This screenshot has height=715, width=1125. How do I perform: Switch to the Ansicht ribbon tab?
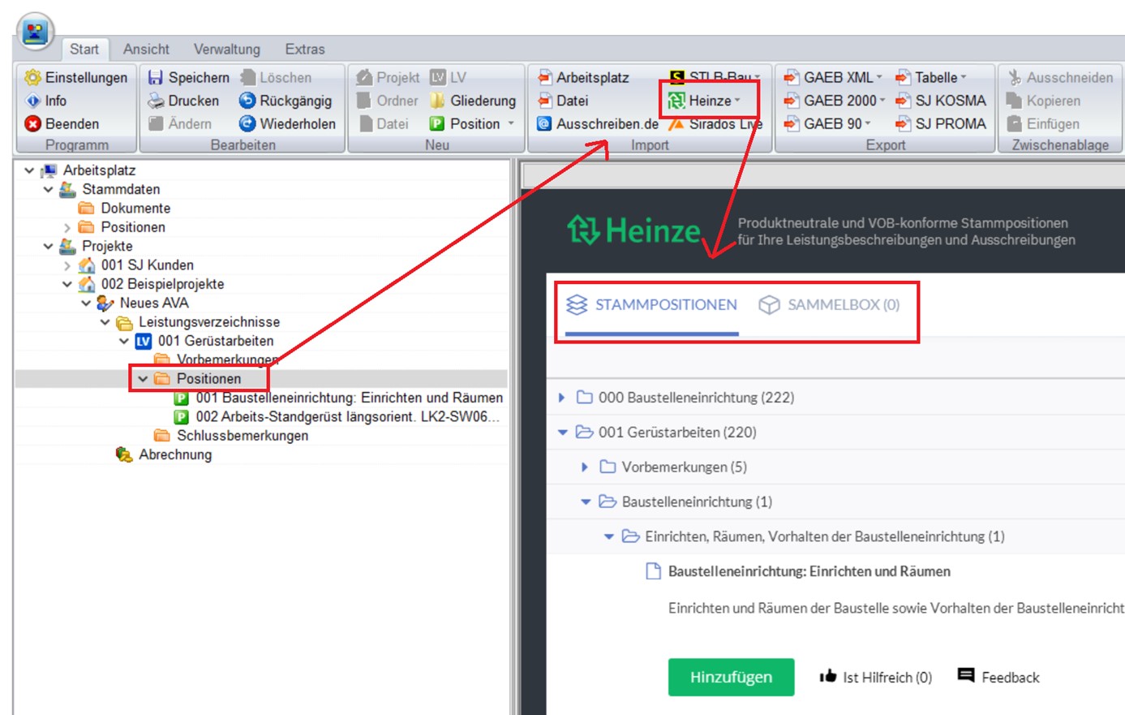(146, 49)
